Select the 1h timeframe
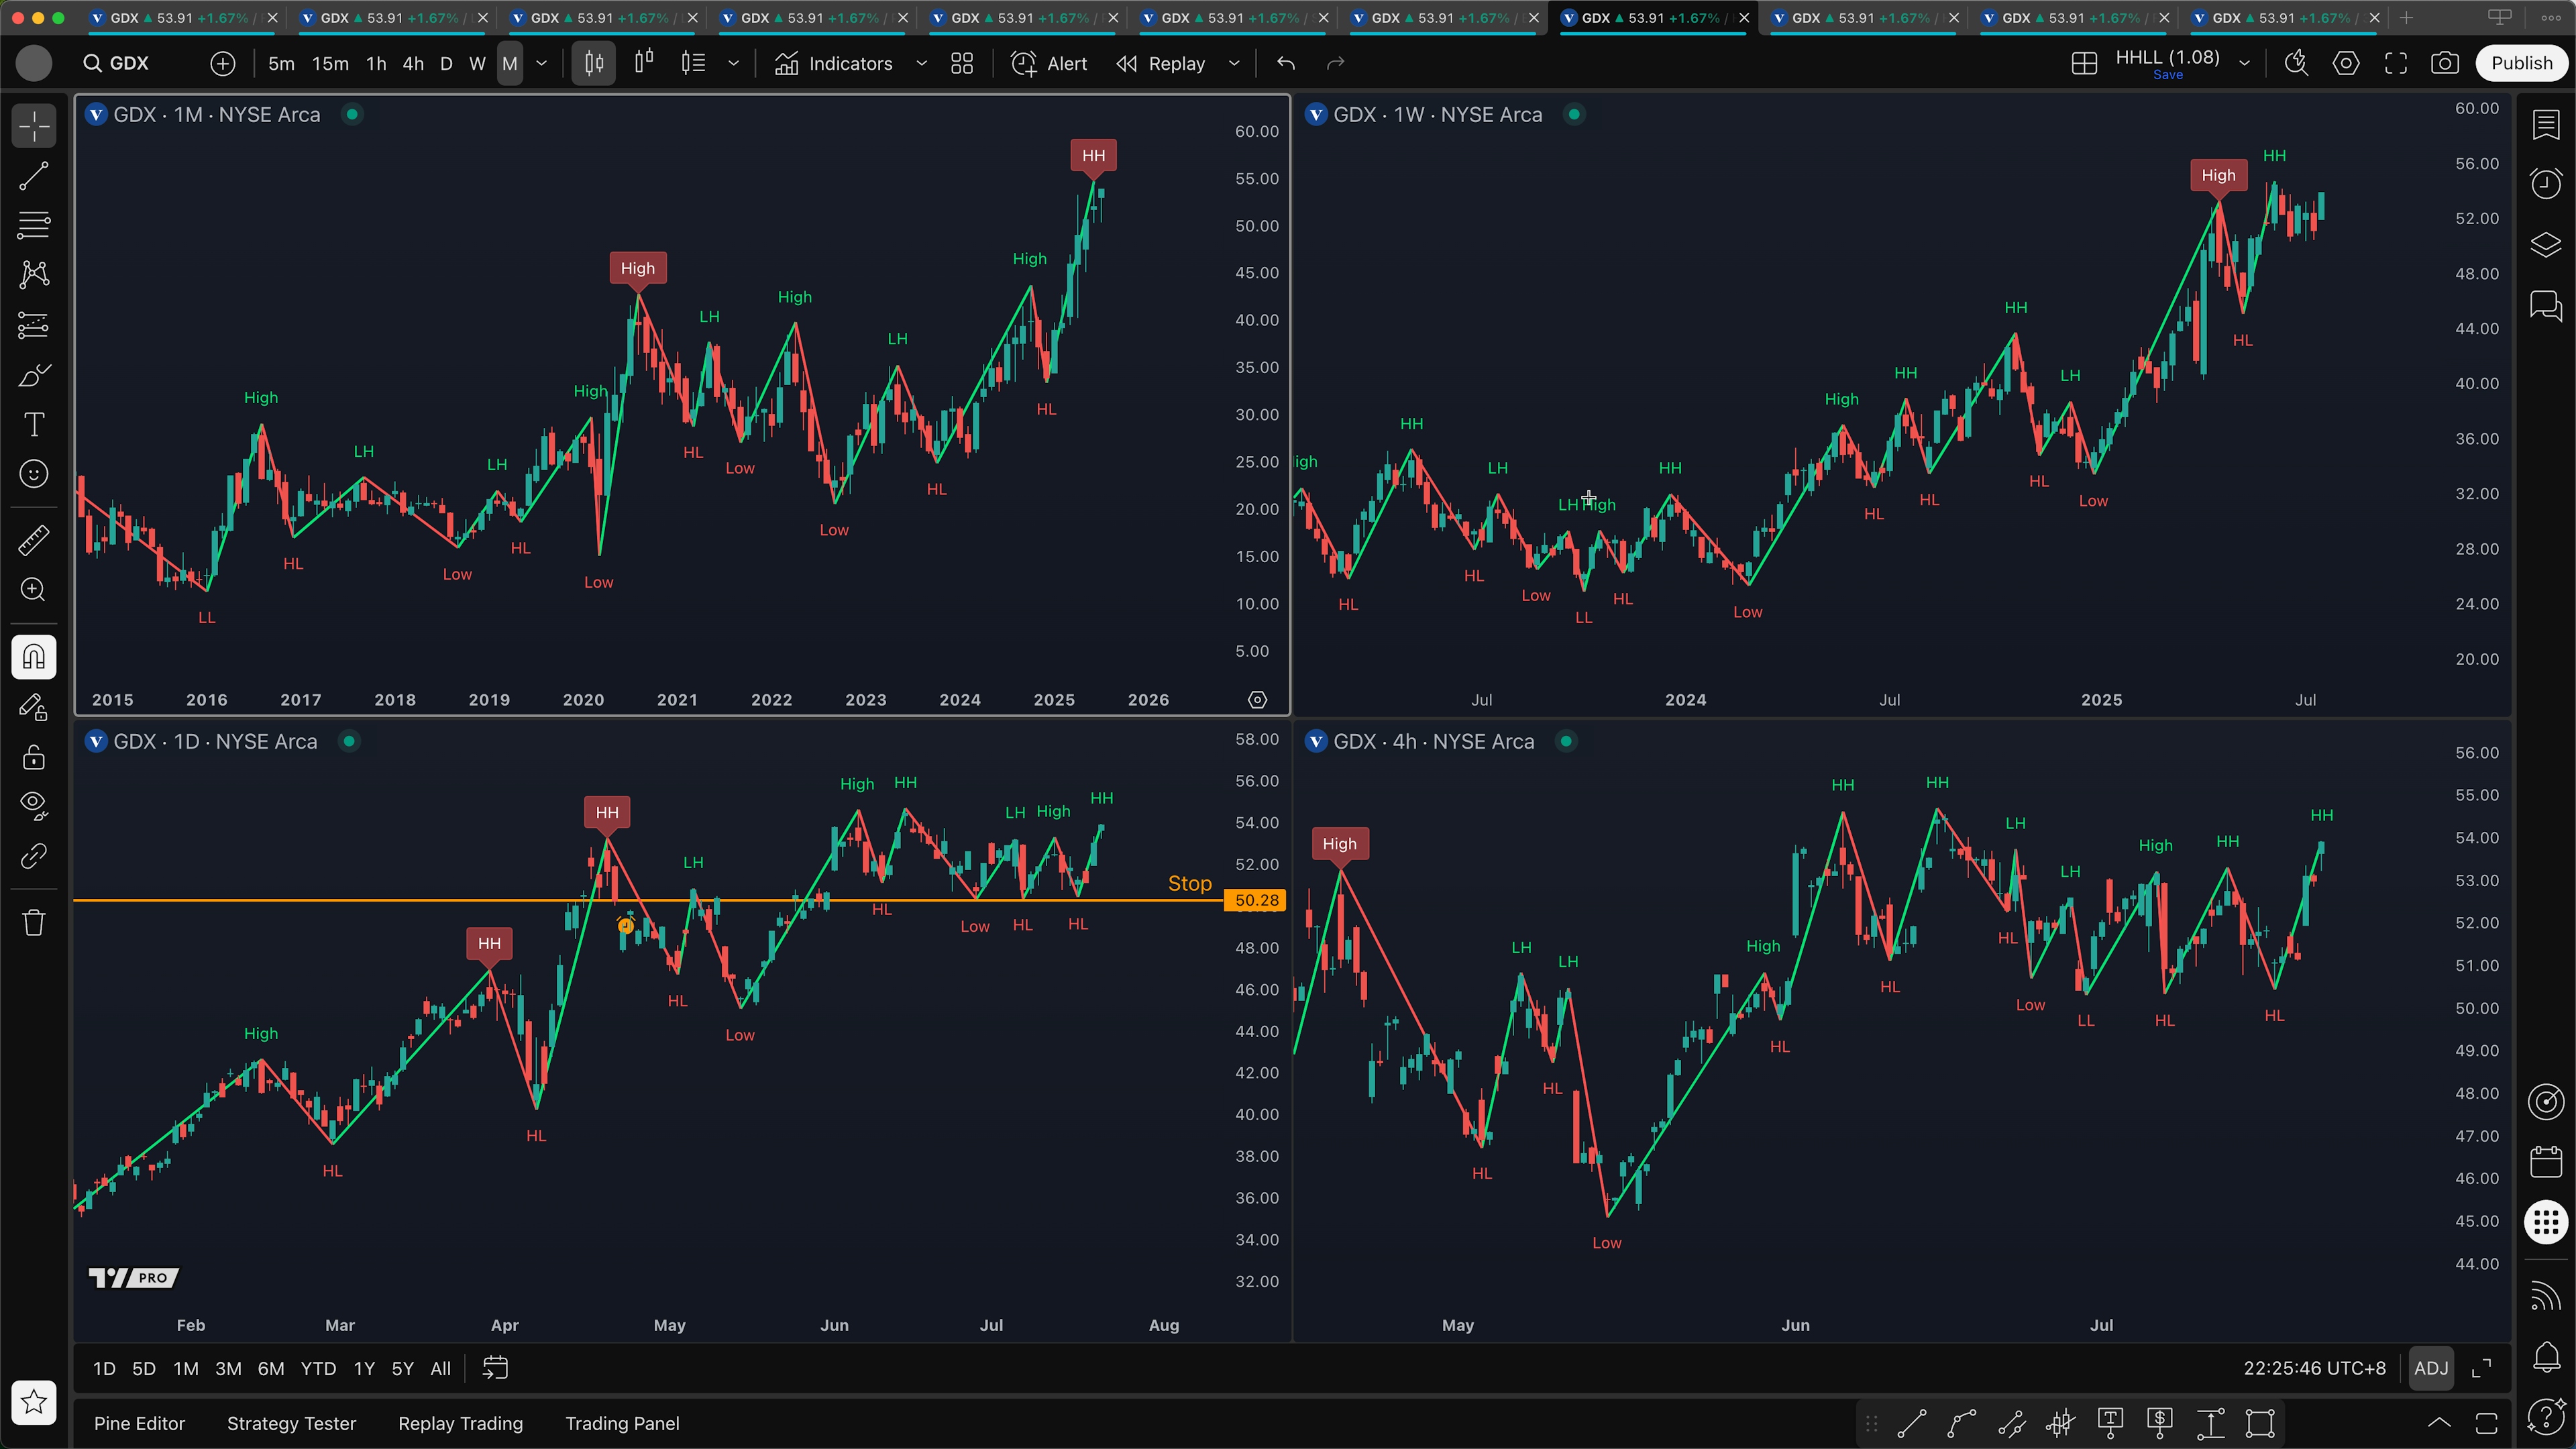The height and width of the screenshot is (1449, 2576). click(376, 64)
